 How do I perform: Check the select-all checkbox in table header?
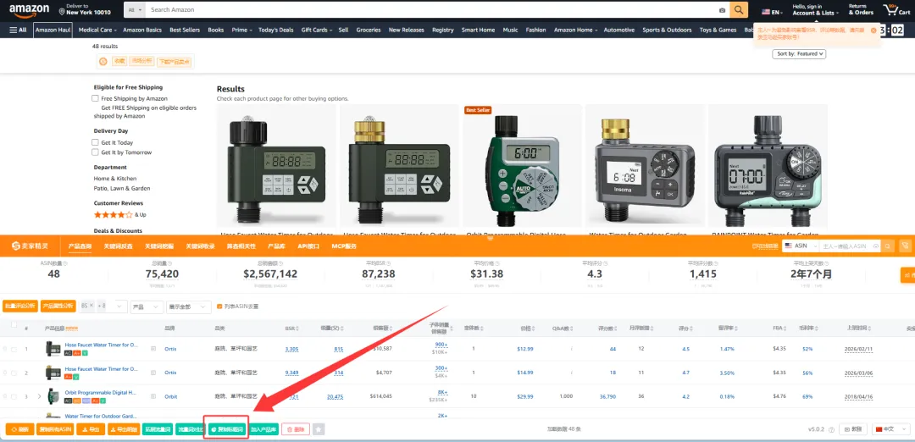tap(14, 325)
